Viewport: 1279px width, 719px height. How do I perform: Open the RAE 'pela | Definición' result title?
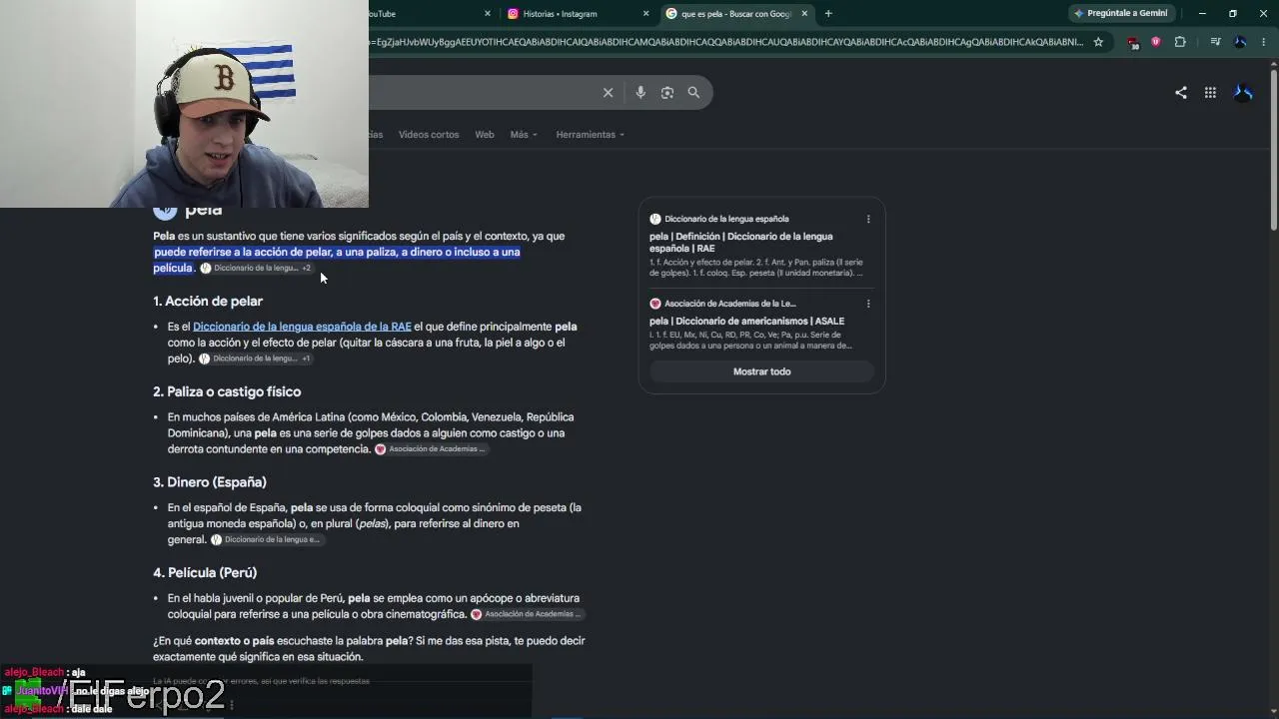click(740, 243)
